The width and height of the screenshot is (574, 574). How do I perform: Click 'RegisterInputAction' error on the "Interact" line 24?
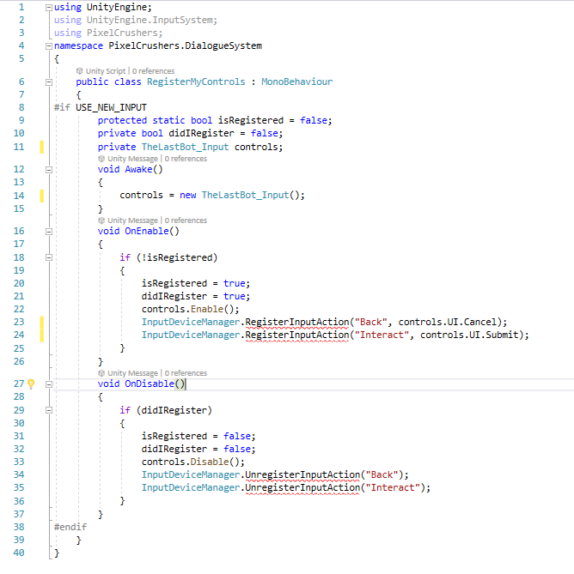coord(297,335)
